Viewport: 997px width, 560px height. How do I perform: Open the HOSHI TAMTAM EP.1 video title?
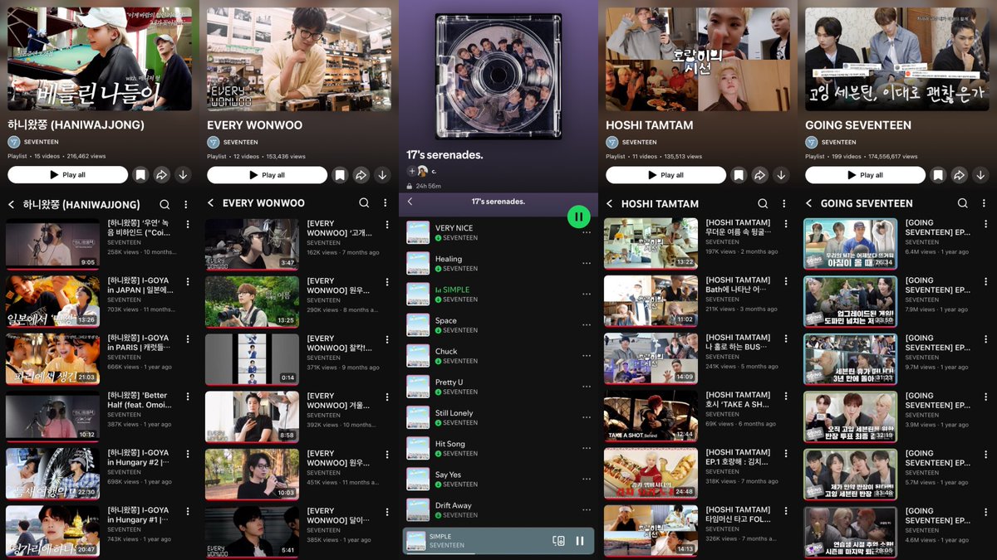point(738,457)
